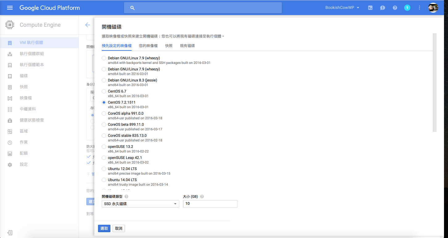Click help icon beside 開機磁碟類型
Viewport: 448px width, 238px height.
click(126, 196)
